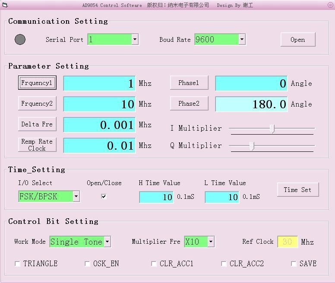Click the 'AD9854 Control Software' title text
Screen dimensions: 335x283
coord(112,5)
